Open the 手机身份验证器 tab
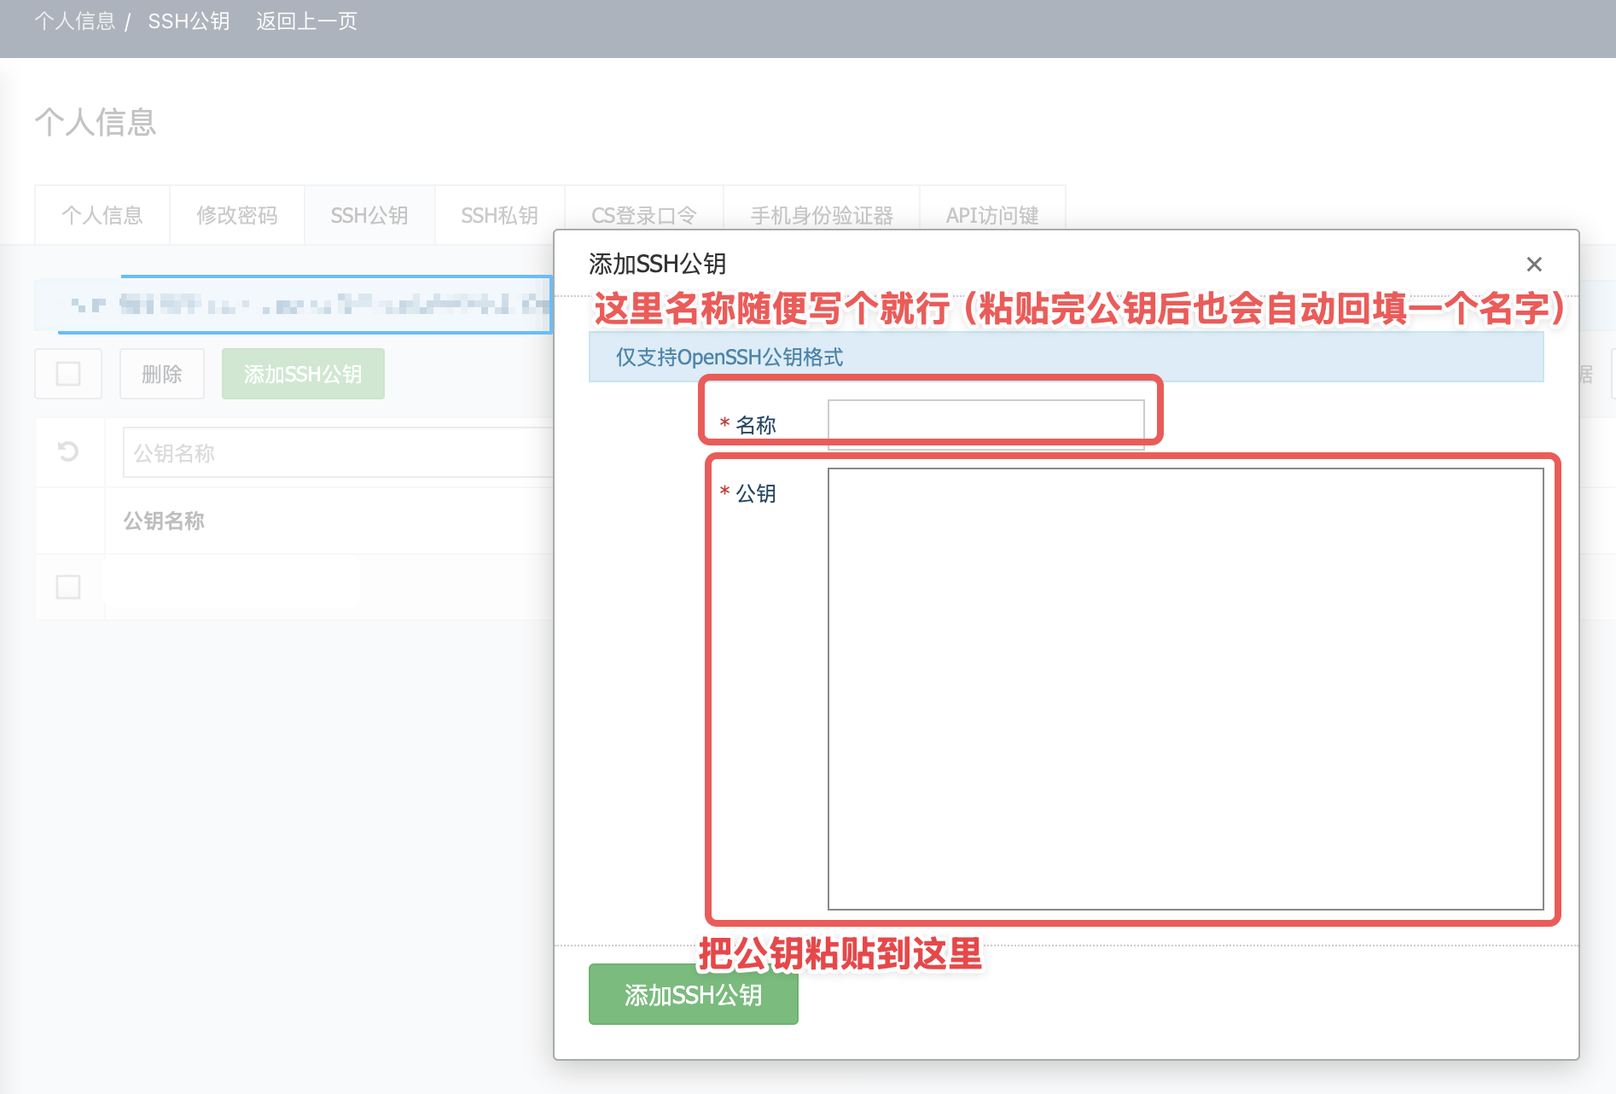Image resolution: width=1616 pixels, height=1094 pixels. point(822,216)
